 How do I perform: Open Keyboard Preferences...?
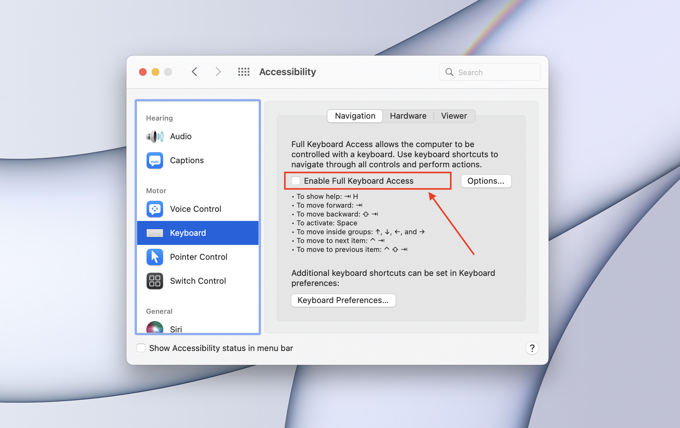[x=343, y=300]
